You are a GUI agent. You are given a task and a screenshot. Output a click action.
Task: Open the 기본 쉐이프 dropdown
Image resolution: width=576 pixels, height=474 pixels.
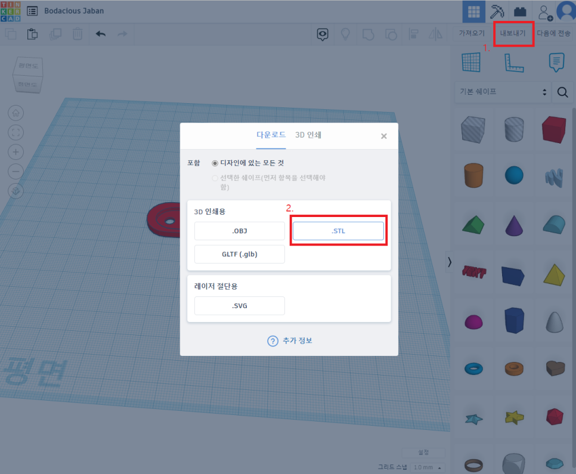point(503,92)
